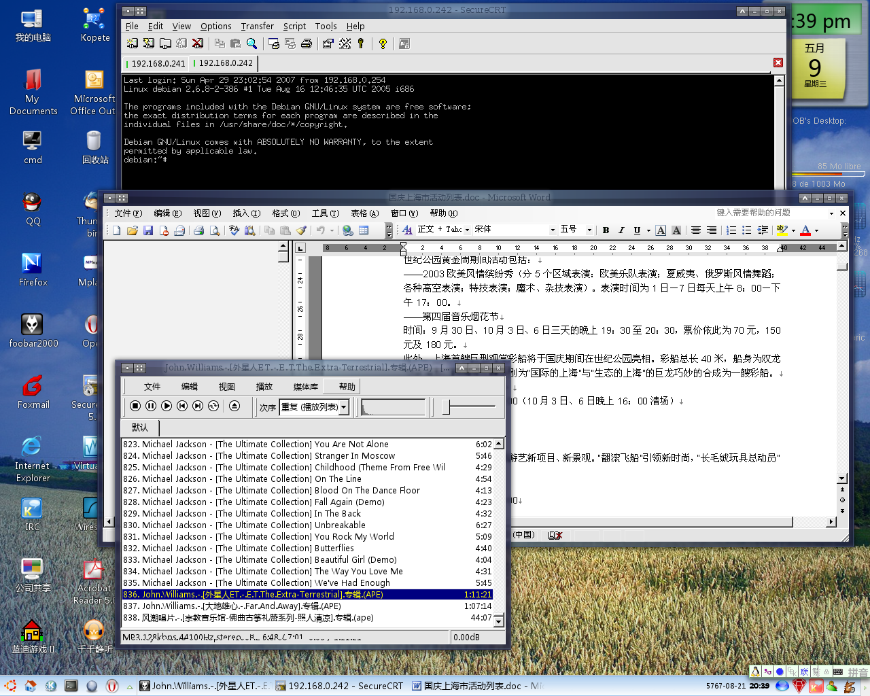Open the 格式(O) menu in Word
This screenshot has width=870, height=696.
(285, 213)
